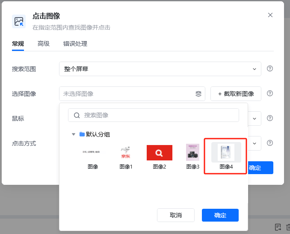Select the 图像 thumbnail with gray text

(x=92, y=152)
